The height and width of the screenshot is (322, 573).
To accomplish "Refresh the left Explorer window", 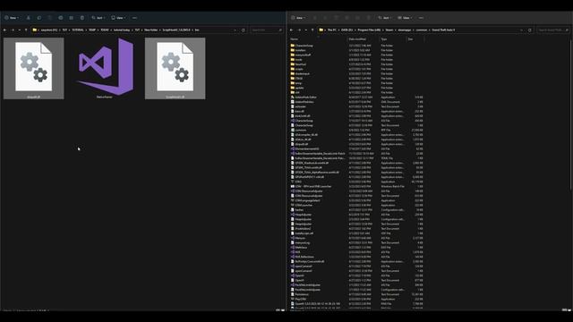I will click(243, 30).
